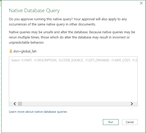Image resolution: width=146 pixels, height=133 pixels.
Task: Click the scroll right arrow of query box
Action: pos(132,104)
